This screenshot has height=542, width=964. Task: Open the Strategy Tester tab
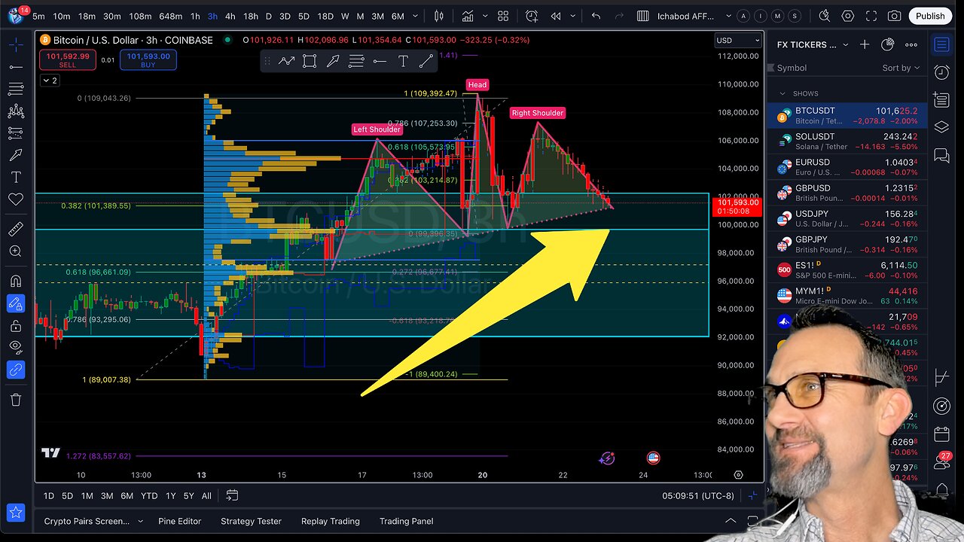251,521
